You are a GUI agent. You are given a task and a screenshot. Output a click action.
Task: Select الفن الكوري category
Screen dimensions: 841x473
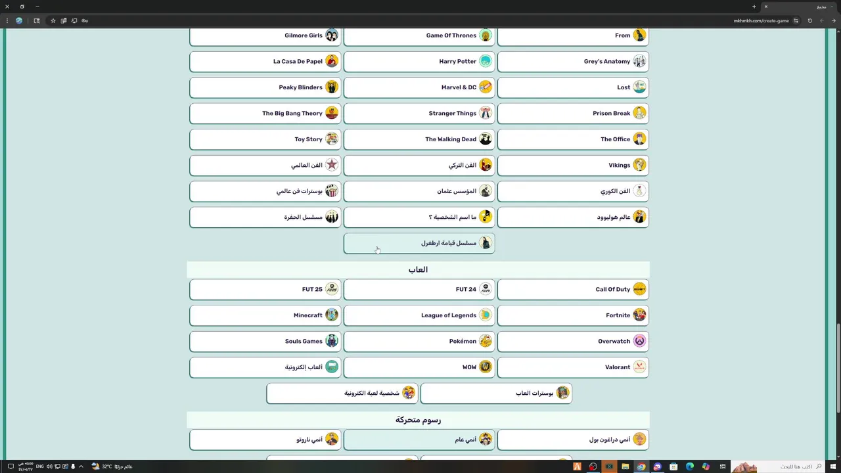point(573,191)
